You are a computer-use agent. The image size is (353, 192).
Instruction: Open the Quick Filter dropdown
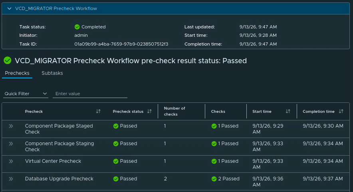click(x=26, y=94)
